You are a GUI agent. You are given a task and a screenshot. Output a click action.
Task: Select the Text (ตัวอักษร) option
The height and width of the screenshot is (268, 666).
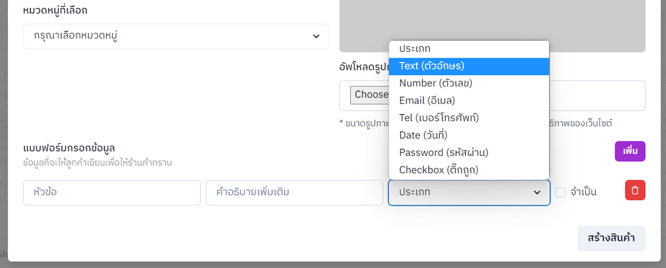[469, 66]
